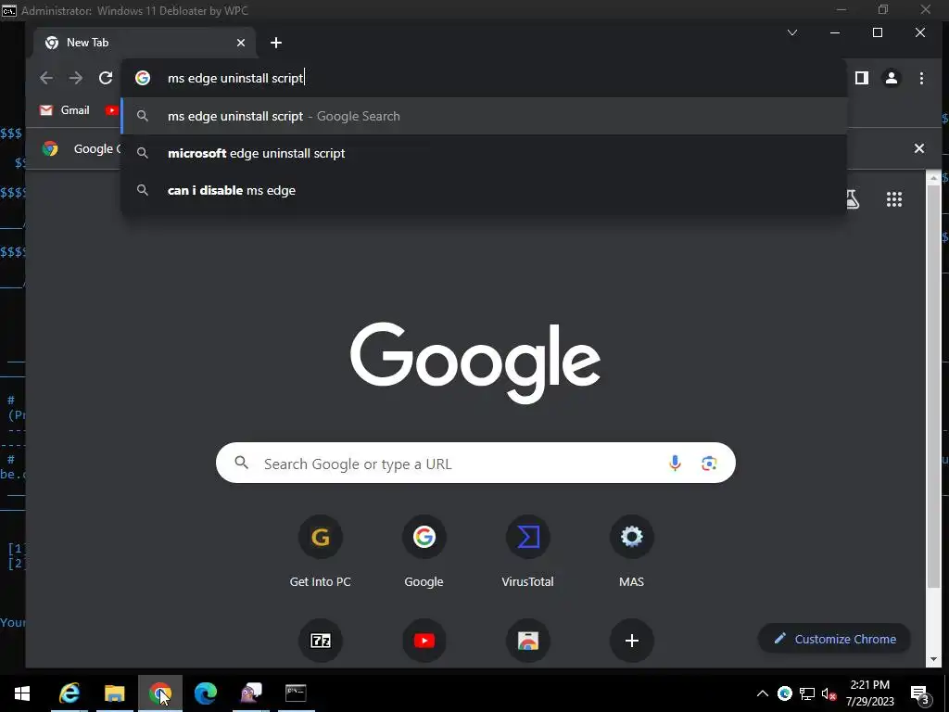Search by image with Google Lens icon

click(x=709, y=464)
